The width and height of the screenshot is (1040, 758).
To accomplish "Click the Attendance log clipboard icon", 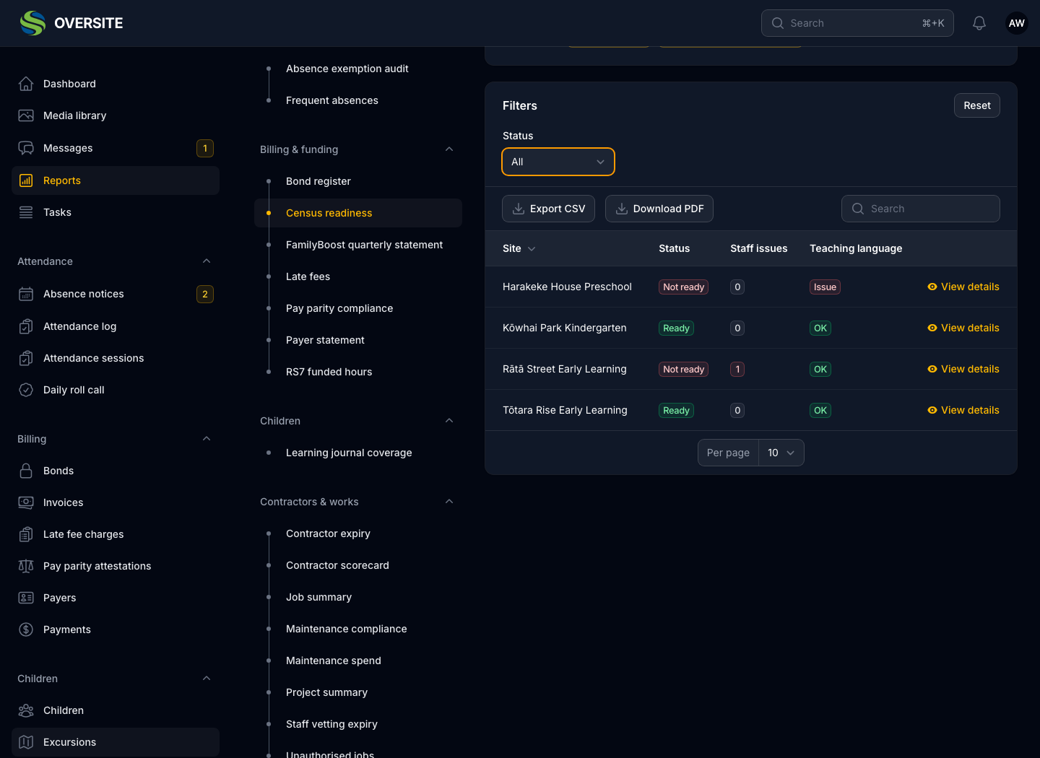I will 26,326.
